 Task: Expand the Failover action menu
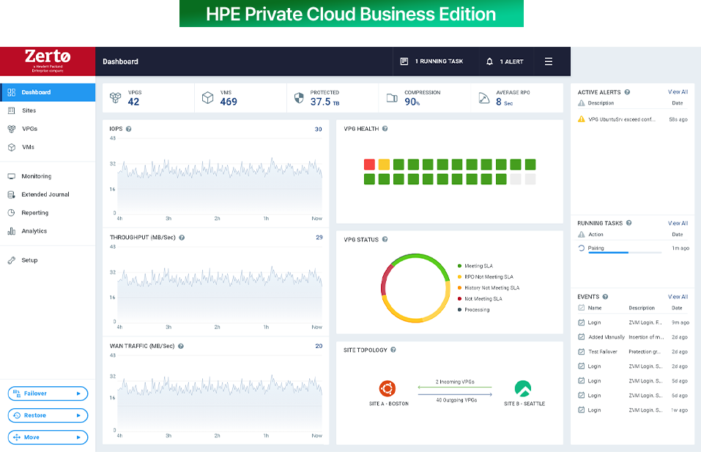(47, 393)
